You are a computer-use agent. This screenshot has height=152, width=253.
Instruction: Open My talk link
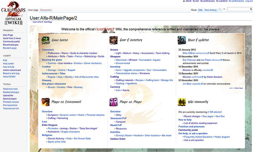click(196, 1)
